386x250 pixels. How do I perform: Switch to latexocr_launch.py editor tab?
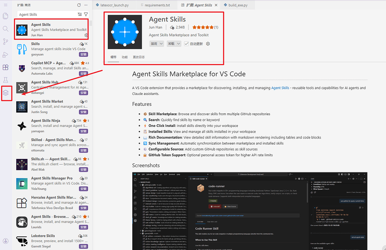(x=115, y=5)
